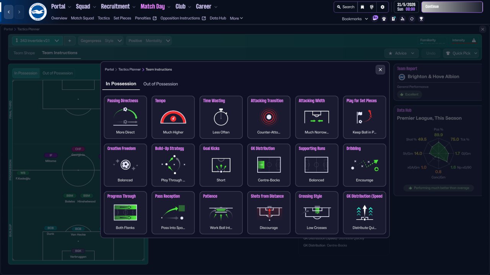Switch to the Out of Possession dialog tab

click(160, 84)
